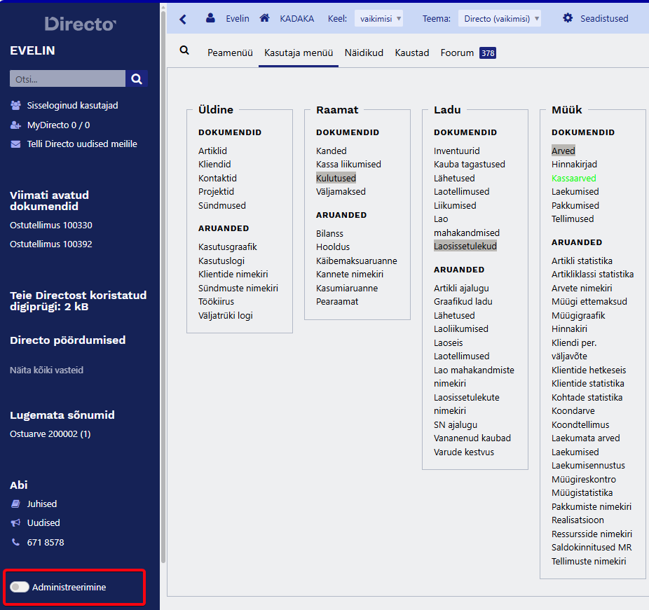Screen dimensions: 649x610
Task: Click the Otsi search input field
Action: 67,79
